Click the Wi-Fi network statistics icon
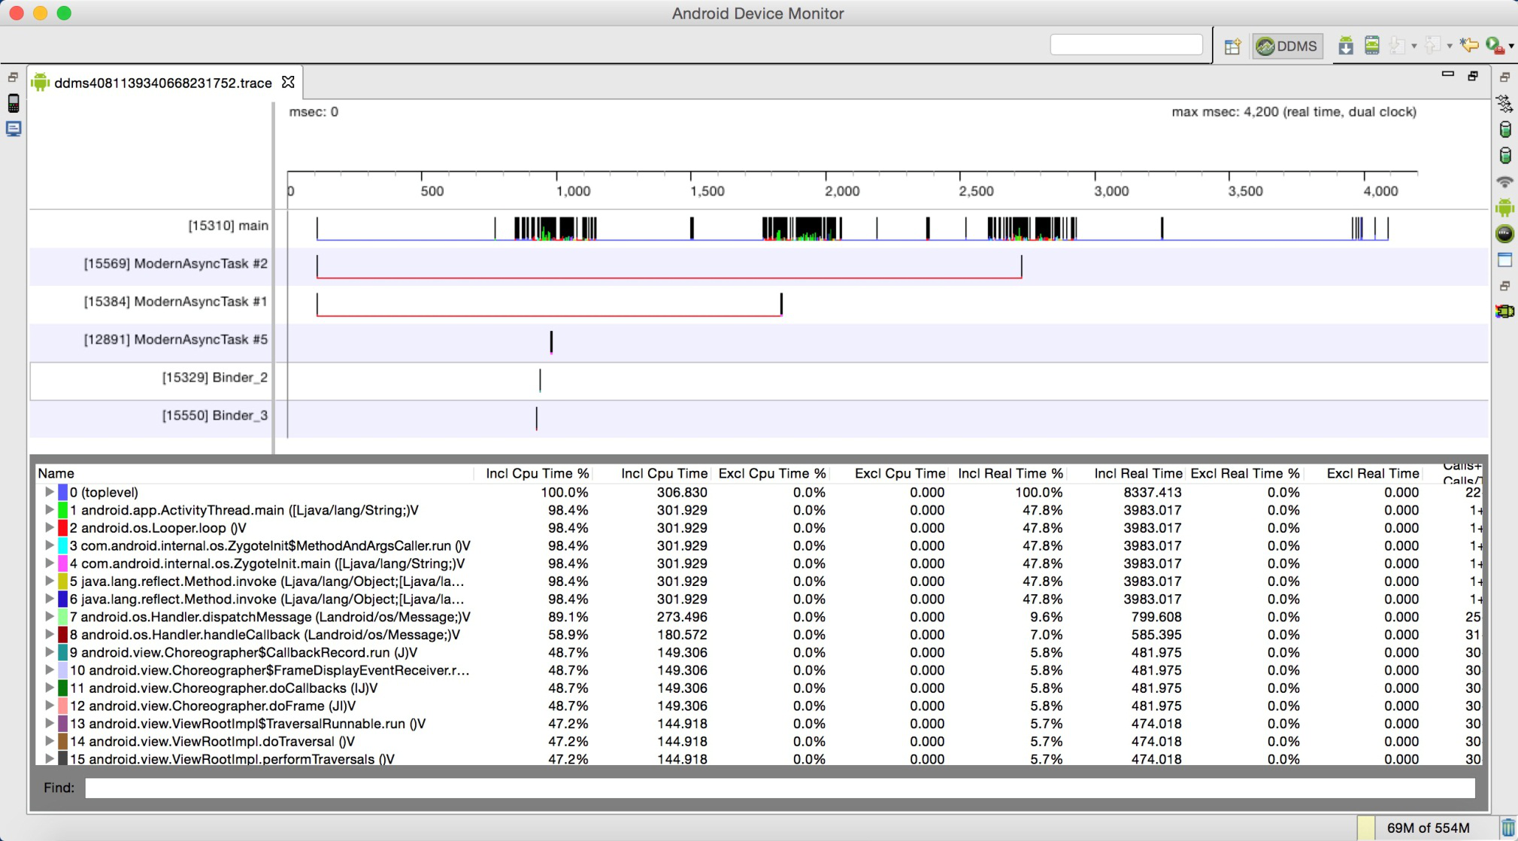The image size is (1518, 841). pos(1504,181)
